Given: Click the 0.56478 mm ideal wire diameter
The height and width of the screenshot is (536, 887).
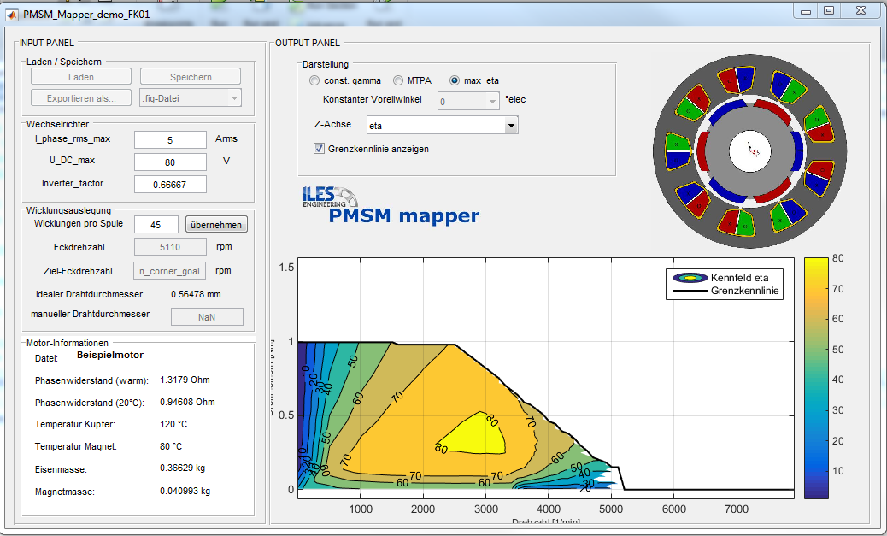Looking at the screenshot, I should (x=196, y=294).
